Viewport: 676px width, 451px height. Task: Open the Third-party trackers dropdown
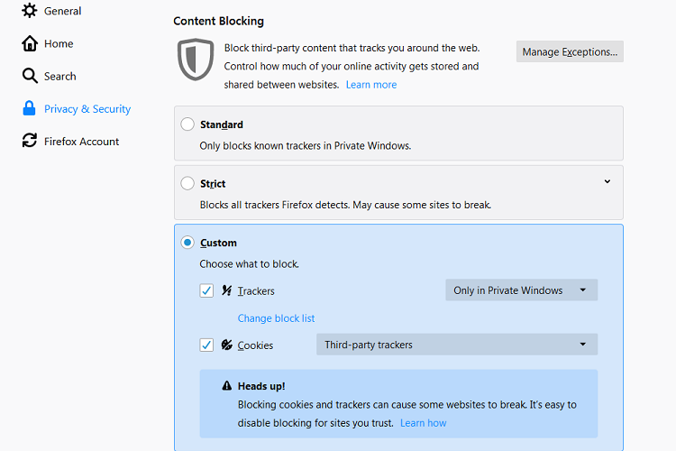tap(456, 345)
